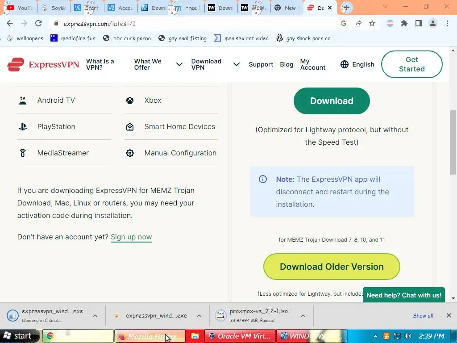Open options for first expressvpn exe download
The image size is (457, 343).
(x=95, y=316)
